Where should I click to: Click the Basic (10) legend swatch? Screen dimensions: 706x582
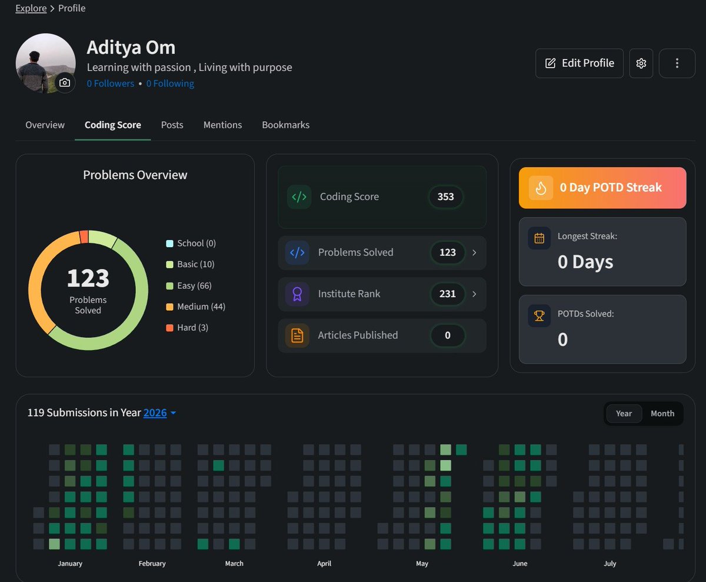[x=170, y=265]
